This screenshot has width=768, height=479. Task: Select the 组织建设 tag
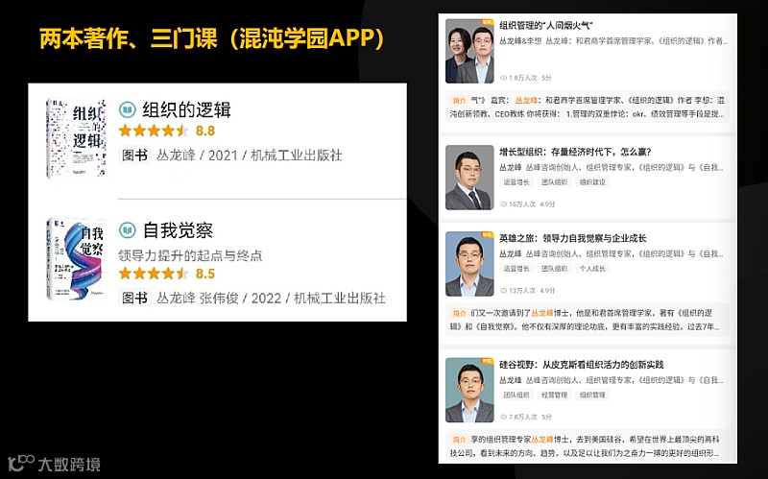(592, 182)
